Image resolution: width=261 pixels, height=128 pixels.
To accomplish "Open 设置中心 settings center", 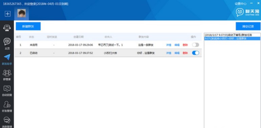I will tap(240, 4).
